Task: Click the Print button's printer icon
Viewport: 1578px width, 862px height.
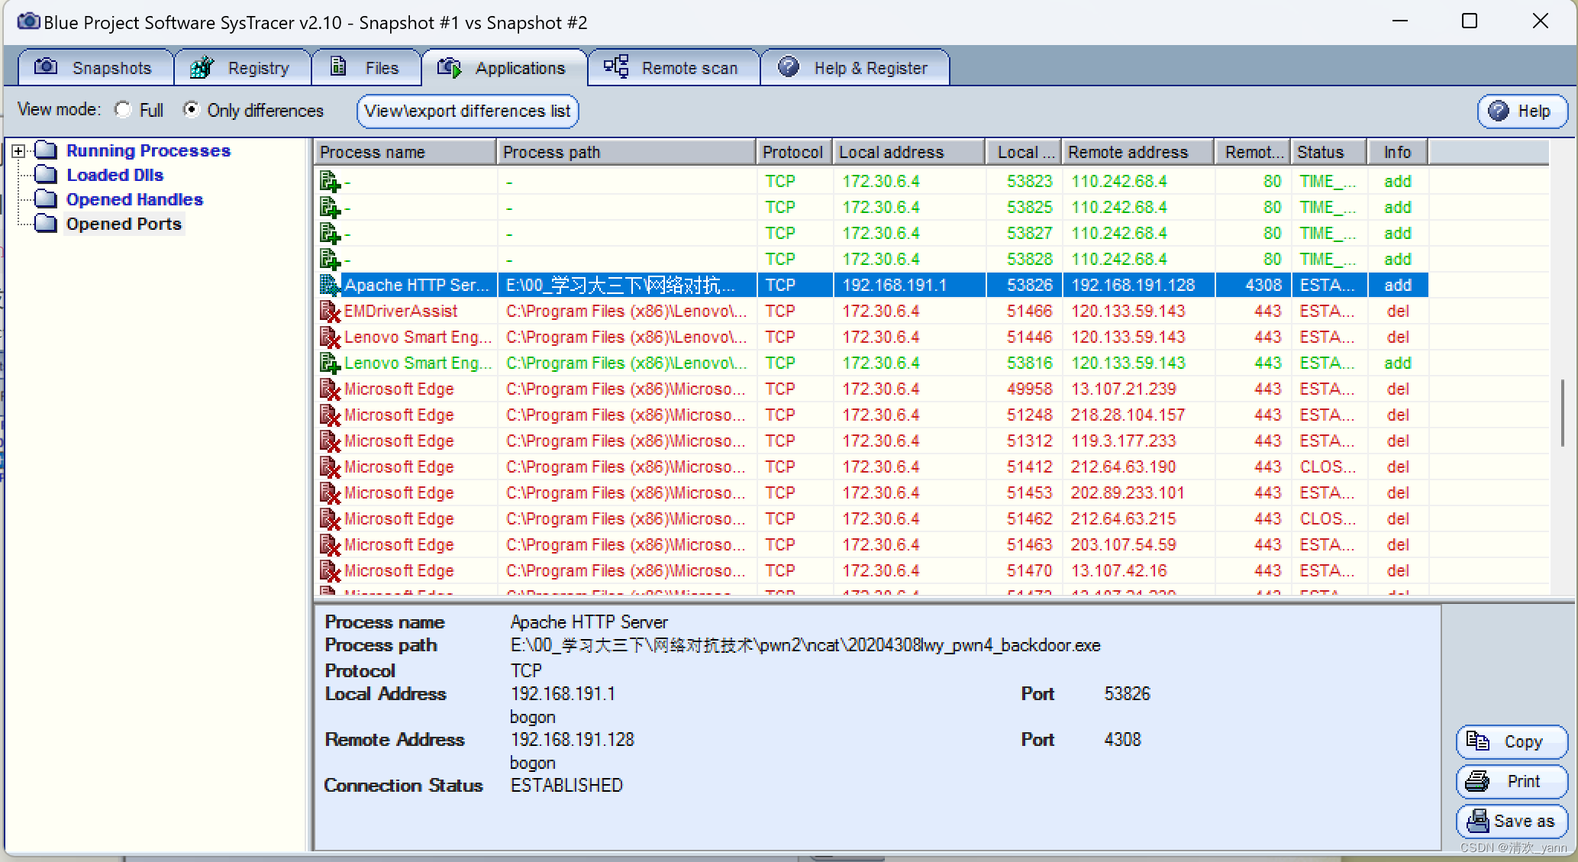Action: click(x=1478, y=781)
